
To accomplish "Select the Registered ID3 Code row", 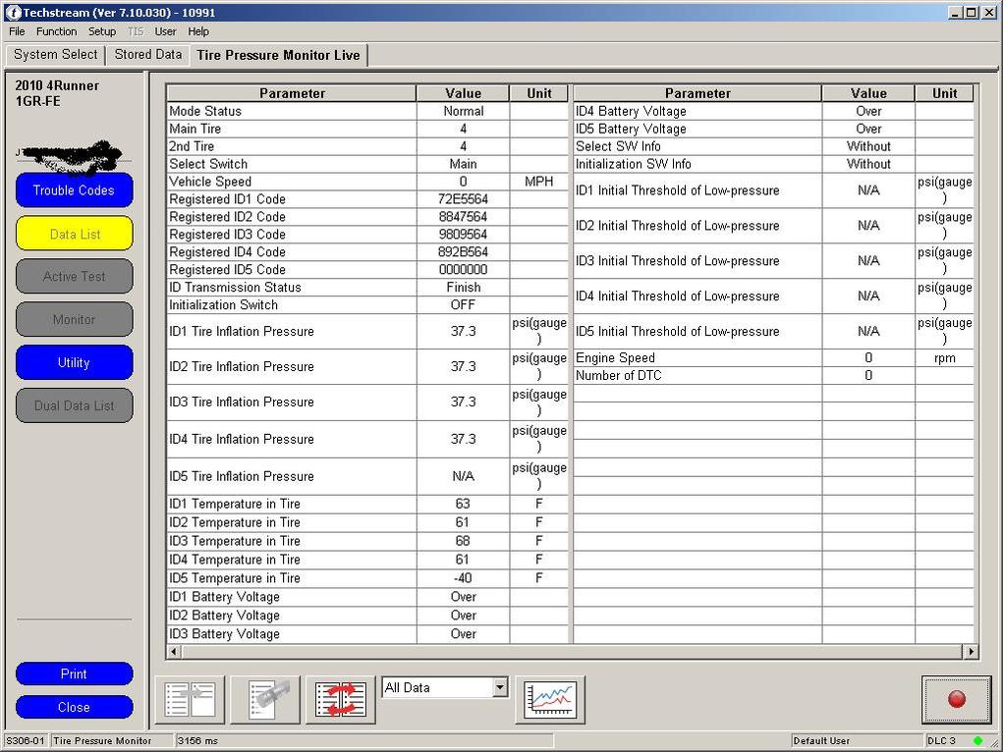I will click(367, 235).
